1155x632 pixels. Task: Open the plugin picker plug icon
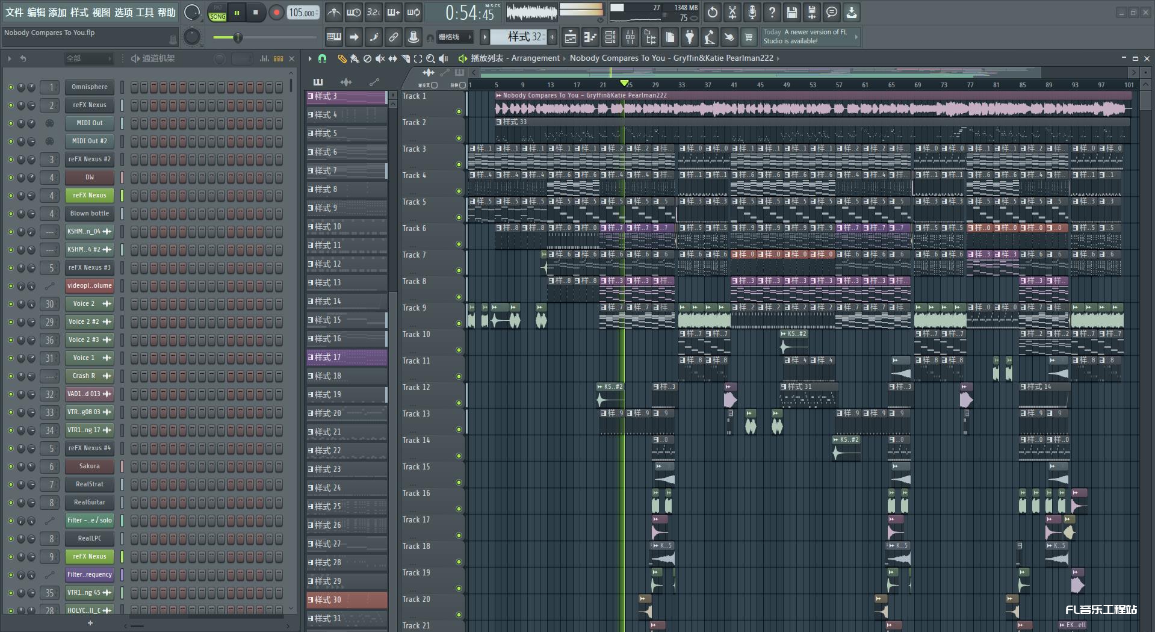(690, 37)
